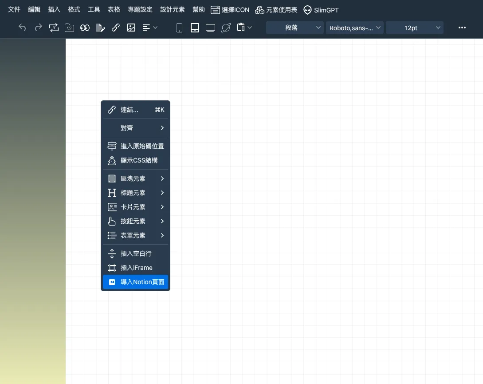Screen dimensions: 483x384
Task: Expand the 區塊元素 submenu
Action: coord(136,178)
